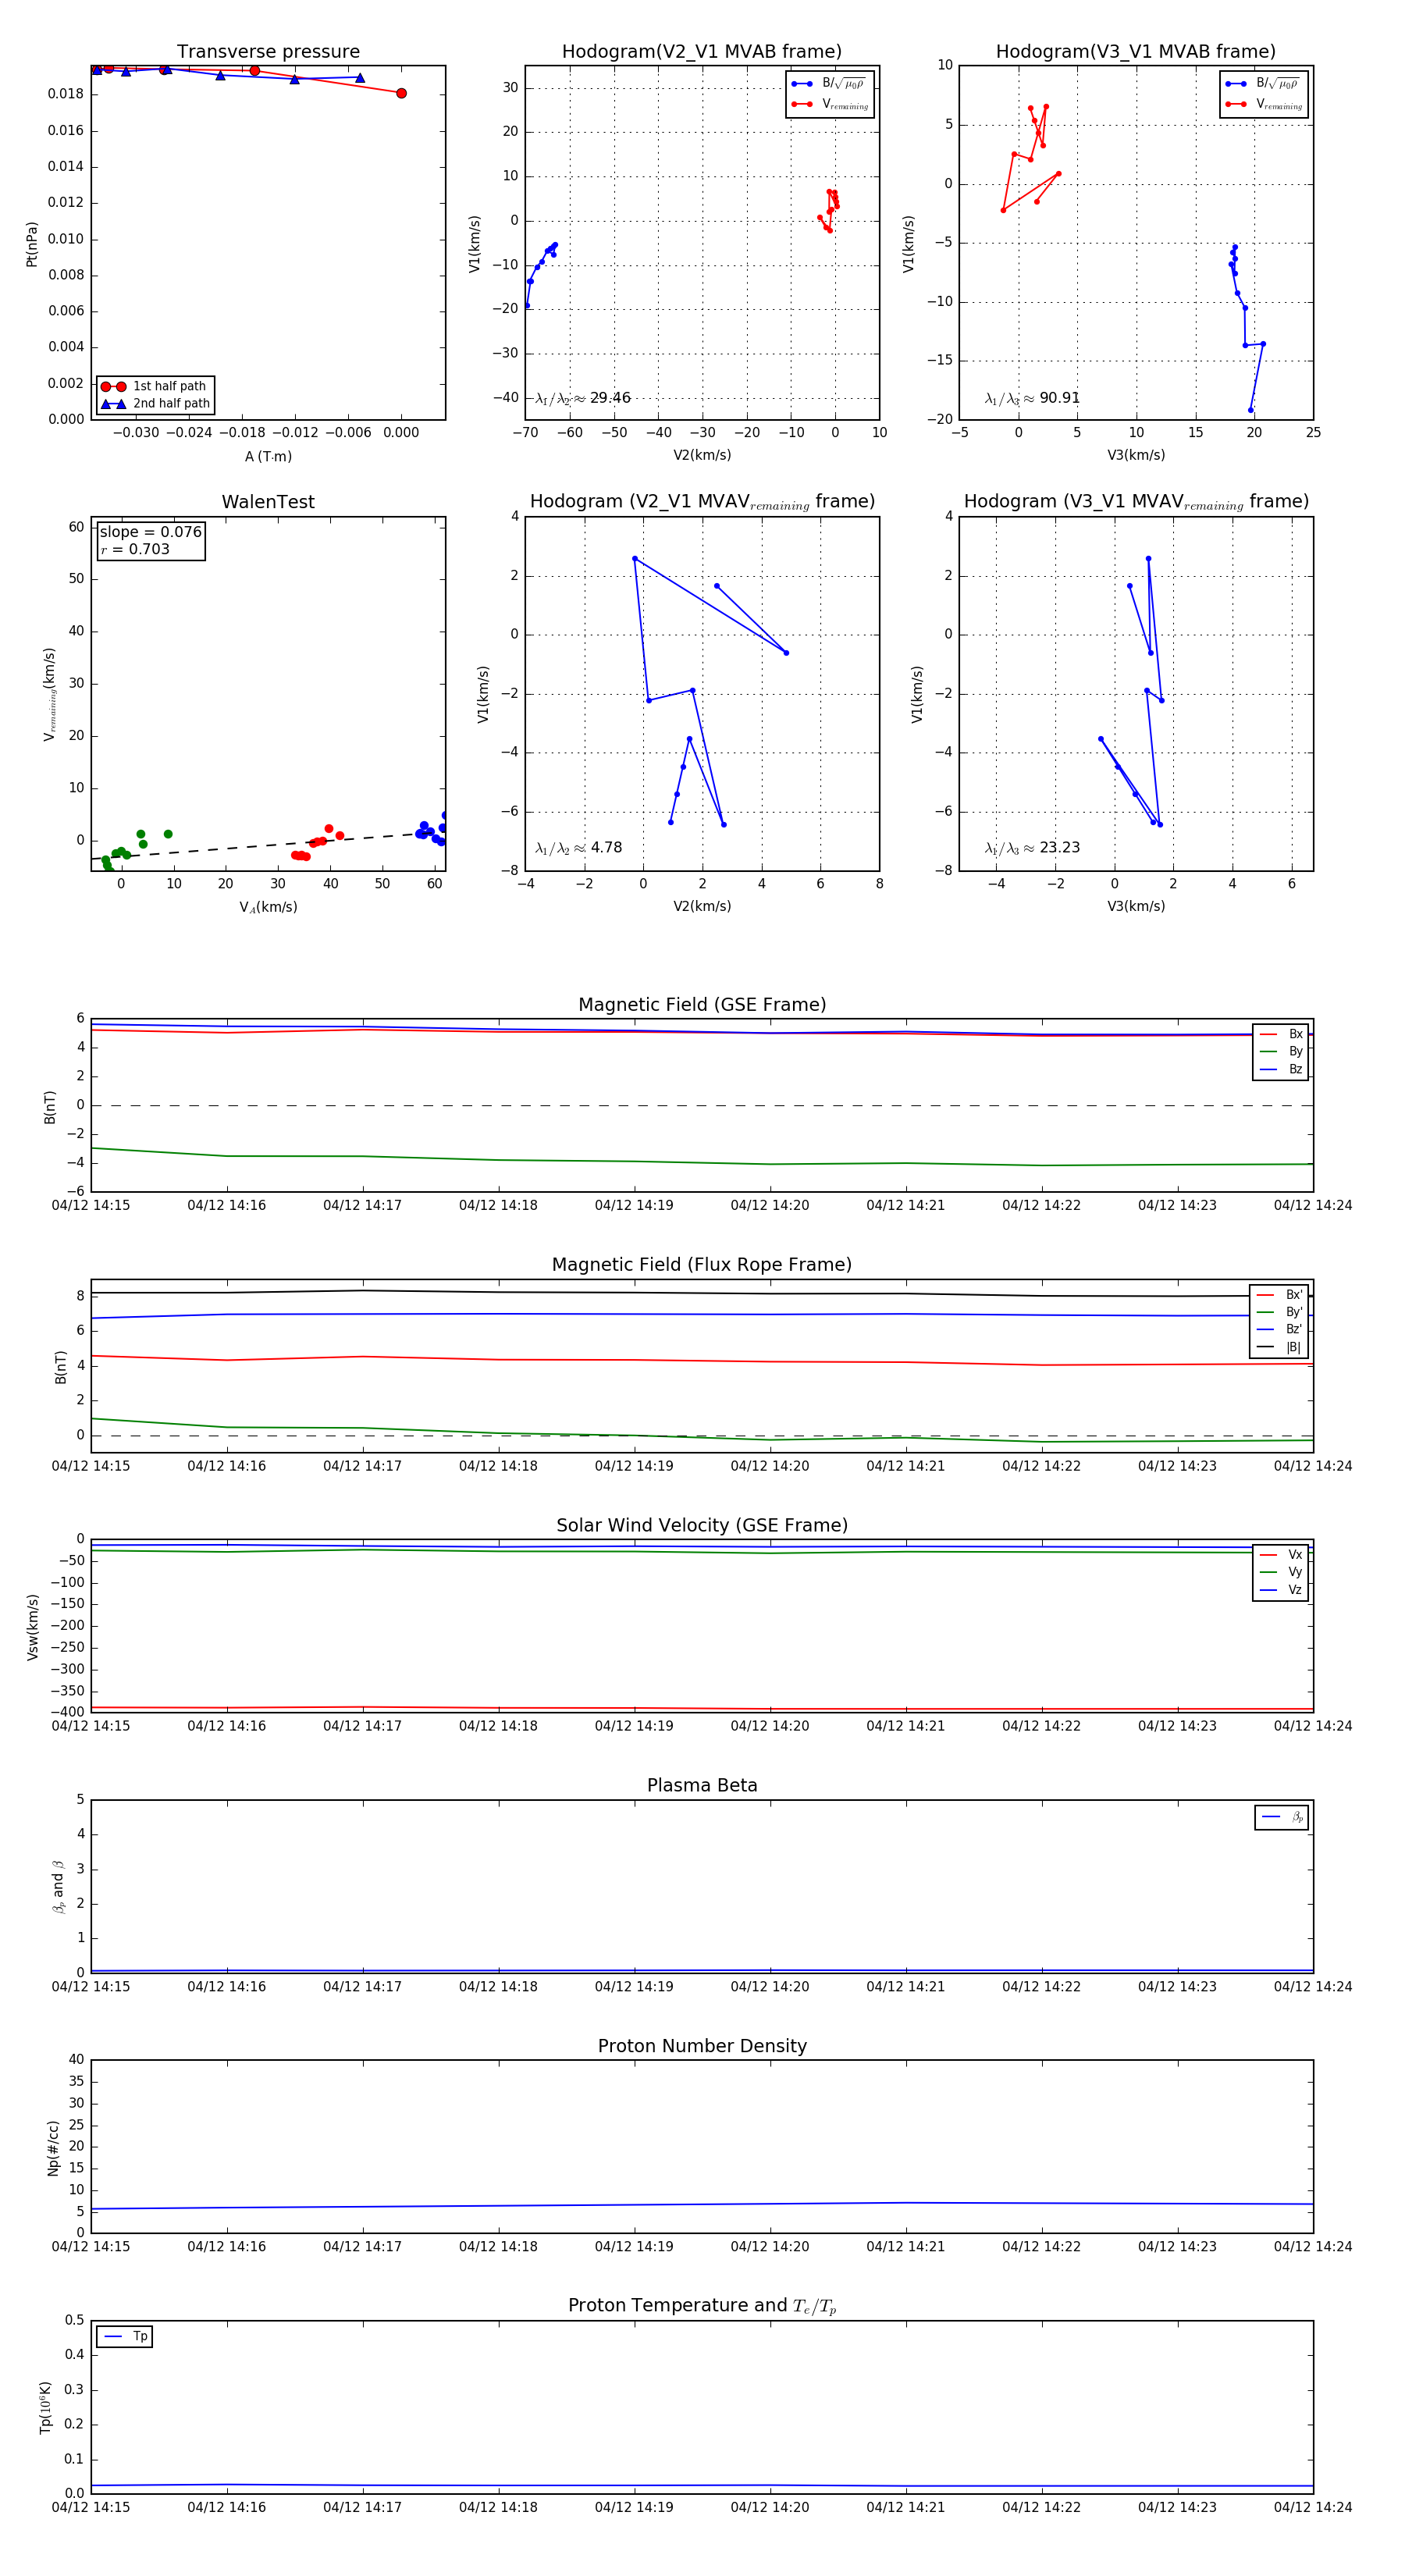Select "|B|" in Flux Rope Frame legend

coord(1279,1347)
